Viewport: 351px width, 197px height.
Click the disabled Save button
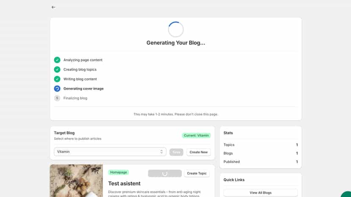click(176, 152)
